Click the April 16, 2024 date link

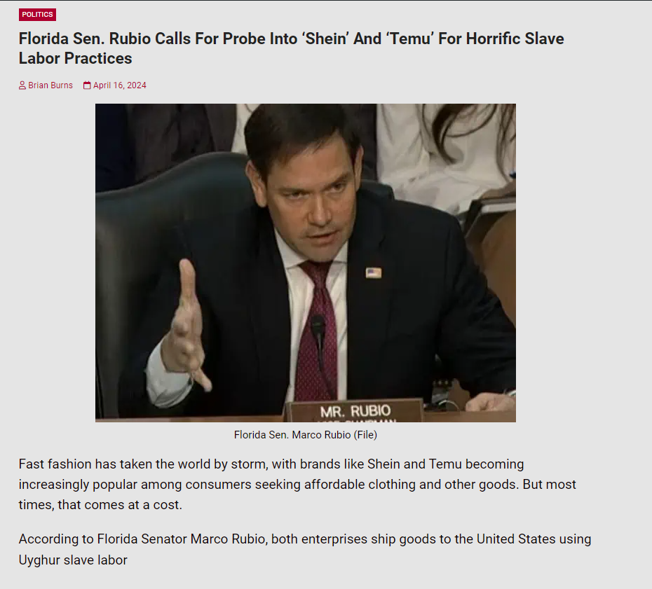coord(120,85)
